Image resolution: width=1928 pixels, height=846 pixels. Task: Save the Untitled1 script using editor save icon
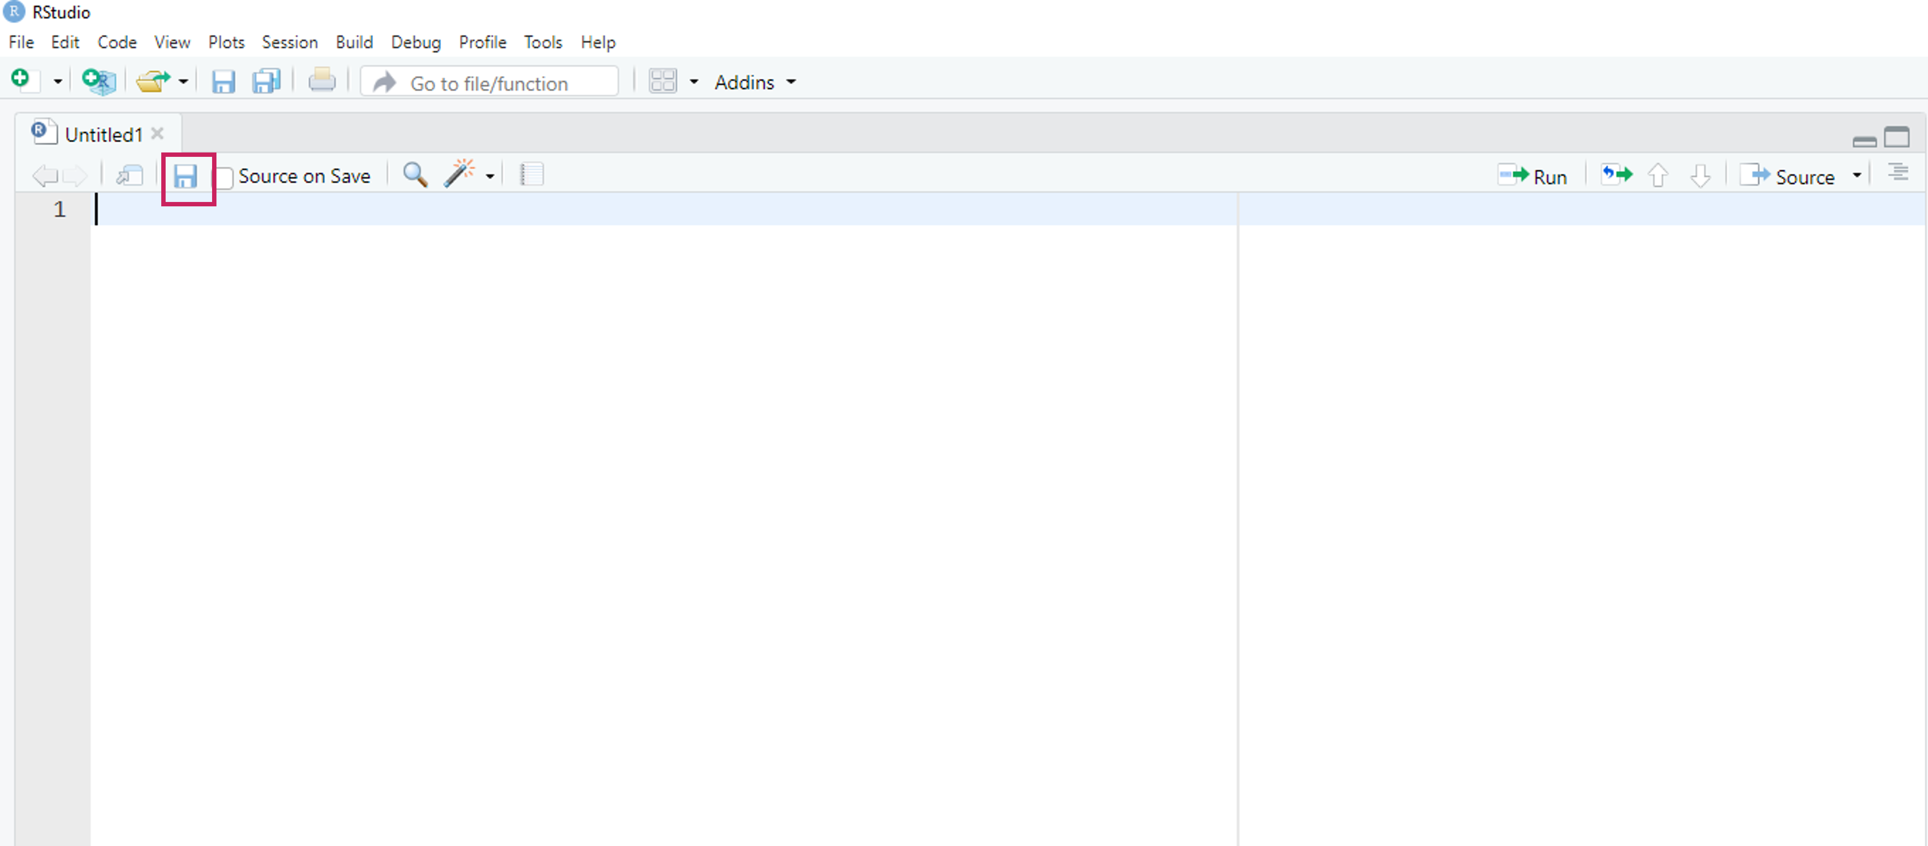(x=186, y=177)
